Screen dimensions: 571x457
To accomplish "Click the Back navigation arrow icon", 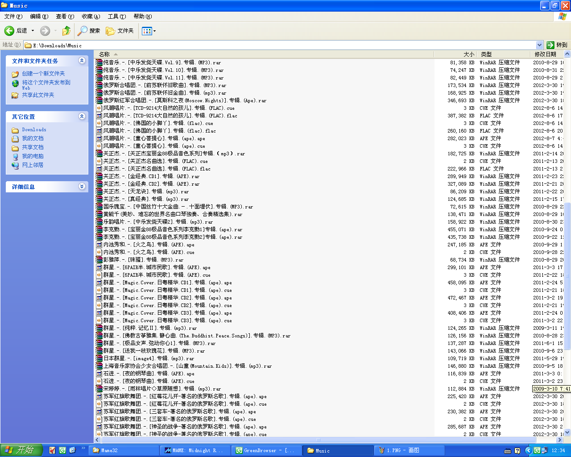I will [x=9, y=31].
